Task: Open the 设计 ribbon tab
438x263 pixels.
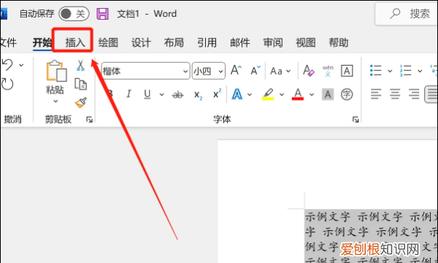Action: (141, 43)
